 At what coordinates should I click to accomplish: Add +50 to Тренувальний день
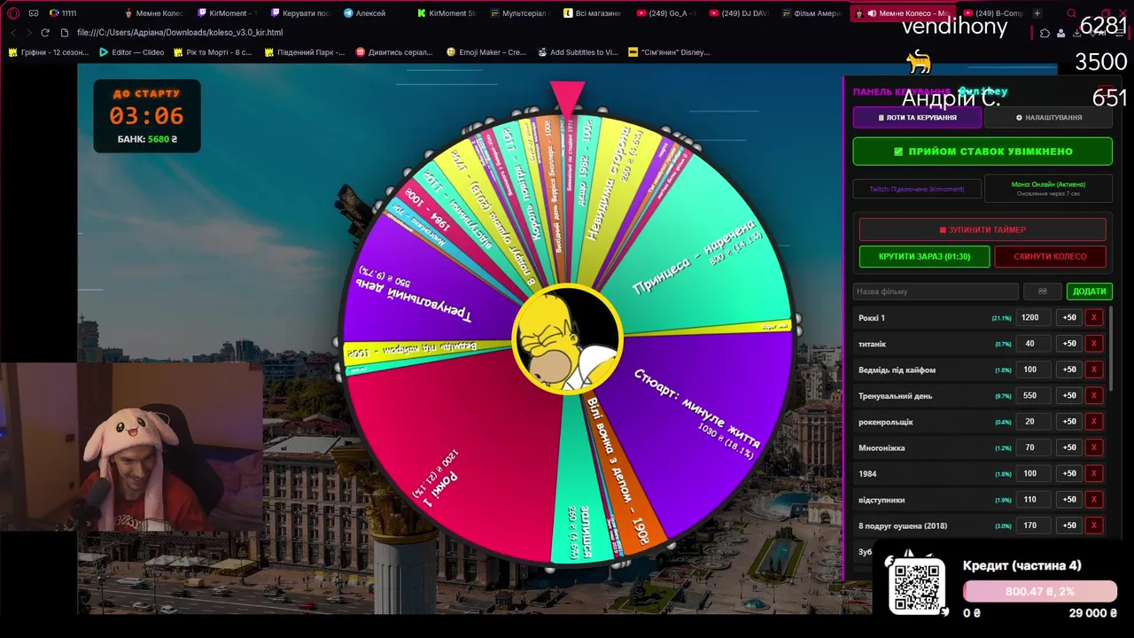tap(1069, 395)
